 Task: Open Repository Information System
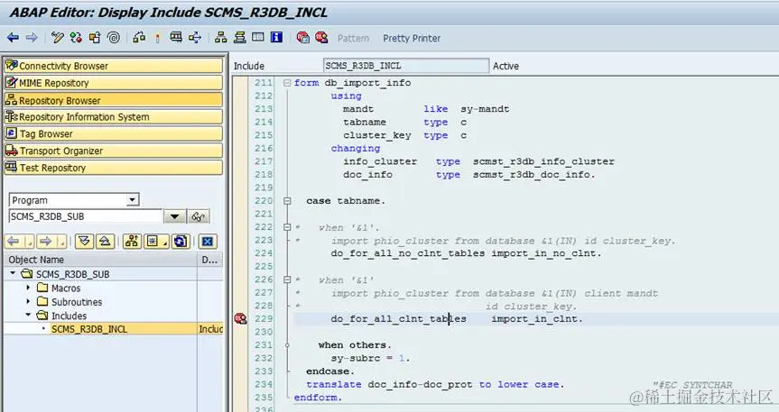(x=113, y=116)
